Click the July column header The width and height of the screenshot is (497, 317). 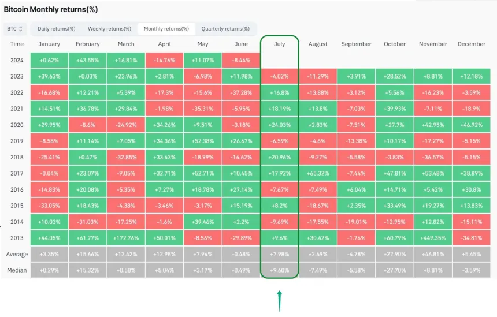(x=280, y=44)
